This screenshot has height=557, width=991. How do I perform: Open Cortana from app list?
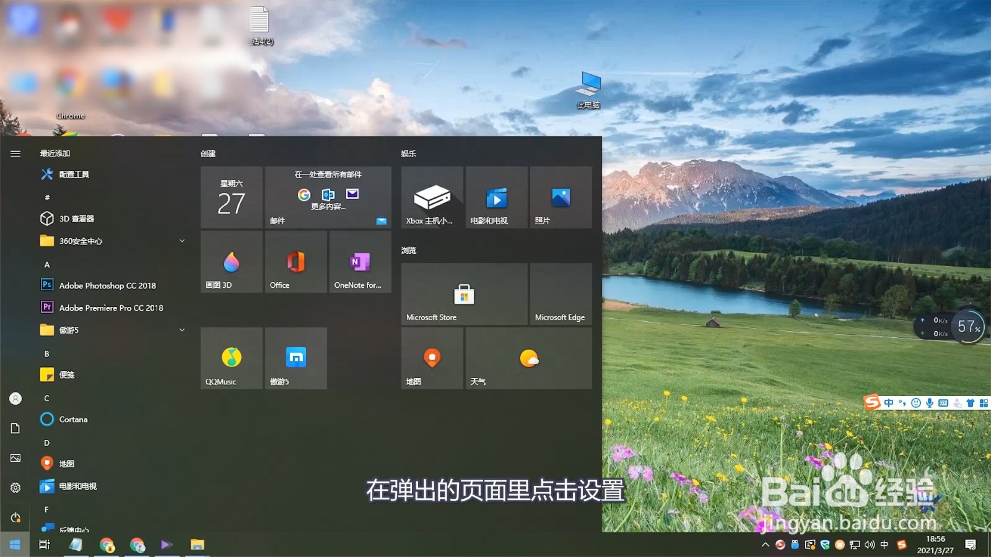click(x=113, y=419)
